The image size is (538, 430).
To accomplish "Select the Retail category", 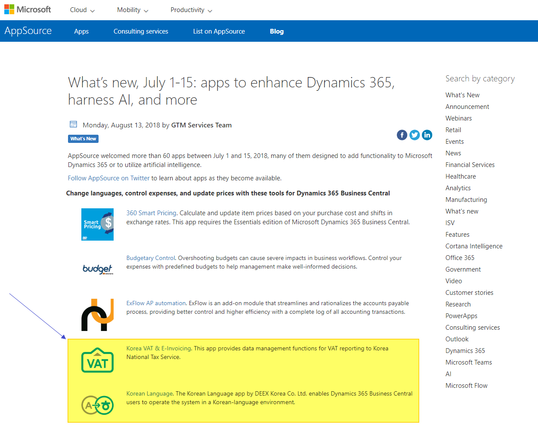I will coord(453,130).
